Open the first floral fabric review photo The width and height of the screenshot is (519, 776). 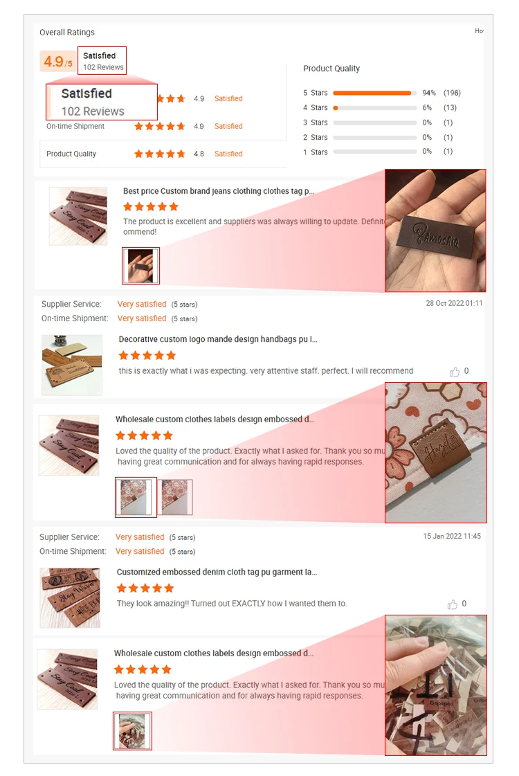(x=136, y=497)
